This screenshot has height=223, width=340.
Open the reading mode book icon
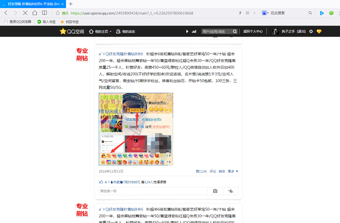click(45, 13)
